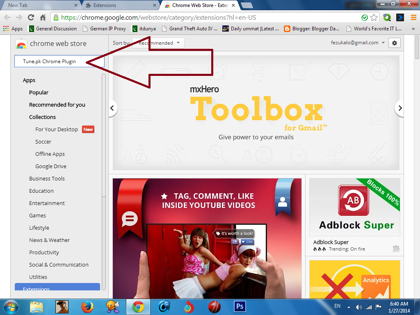The width and height of the screenshot is (420, 315).
Task: Show previous banner with left carousel arrow
Action: click(x=112, y=108)
